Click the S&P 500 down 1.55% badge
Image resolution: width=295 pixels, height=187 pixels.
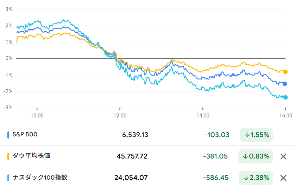click(256, 135)
